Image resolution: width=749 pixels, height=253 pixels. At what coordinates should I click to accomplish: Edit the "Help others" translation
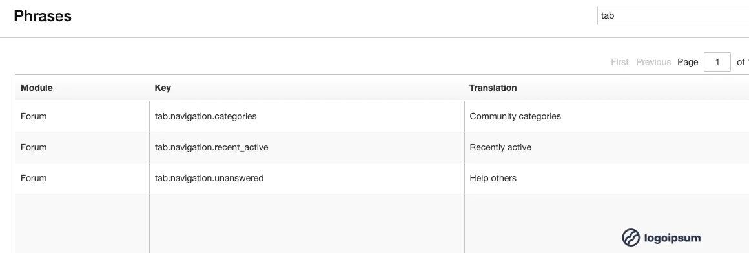(493, 179)
